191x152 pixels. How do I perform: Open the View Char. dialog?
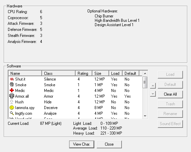click(x=82, y=144)
